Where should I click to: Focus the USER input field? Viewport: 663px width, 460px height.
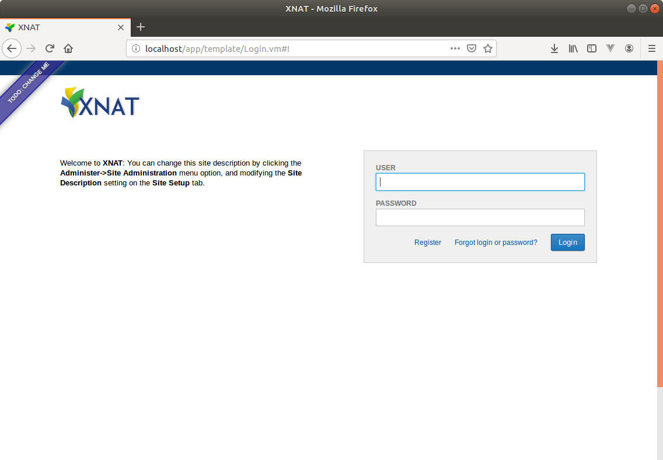click(x=480, y=182)
